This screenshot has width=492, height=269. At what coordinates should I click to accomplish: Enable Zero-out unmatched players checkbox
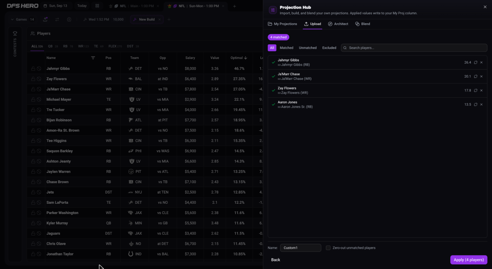328,248
